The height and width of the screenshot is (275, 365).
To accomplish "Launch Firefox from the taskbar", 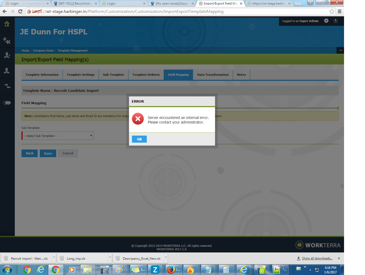I will [x=171, y=269].
